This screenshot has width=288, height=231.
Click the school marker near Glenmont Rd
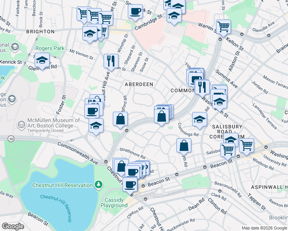pyautogui.click(x=42, y=61)
